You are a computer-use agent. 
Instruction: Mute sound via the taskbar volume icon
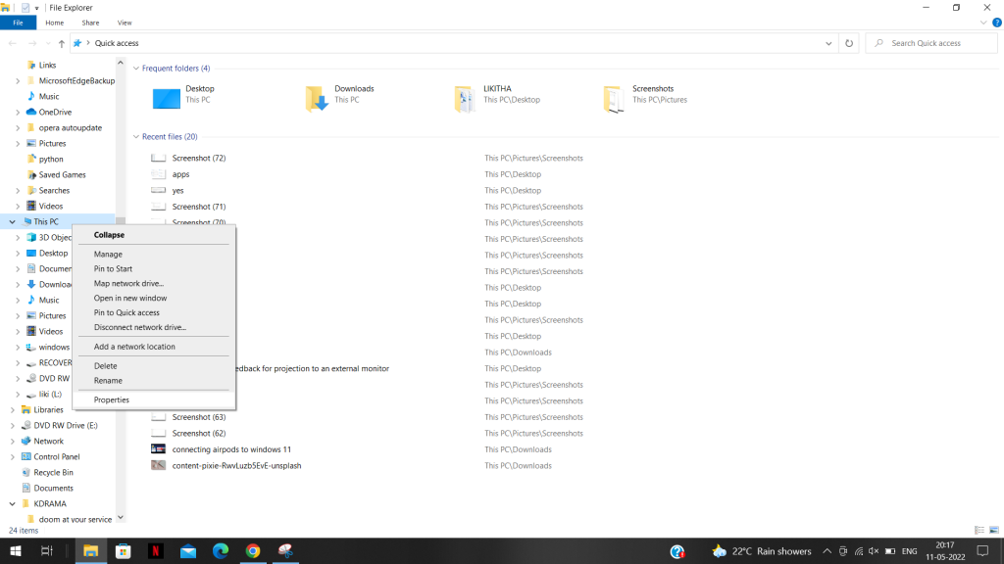(874, 550)
